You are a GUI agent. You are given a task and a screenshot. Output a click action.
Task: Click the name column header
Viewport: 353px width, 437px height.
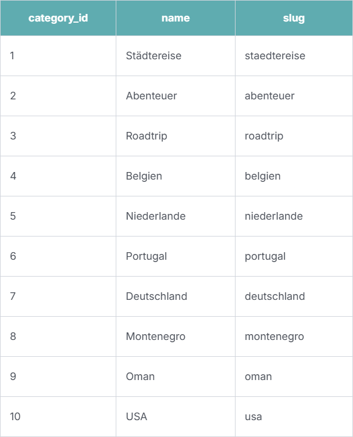click(176, 18)
